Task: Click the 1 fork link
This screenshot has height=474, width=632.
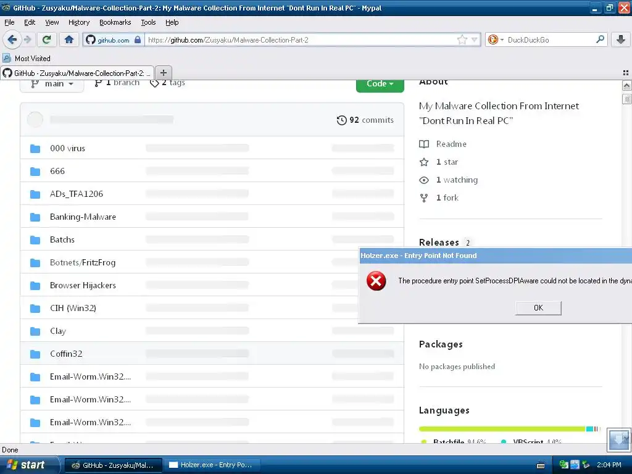Action: pyautogui.click(x=439, y=198)
